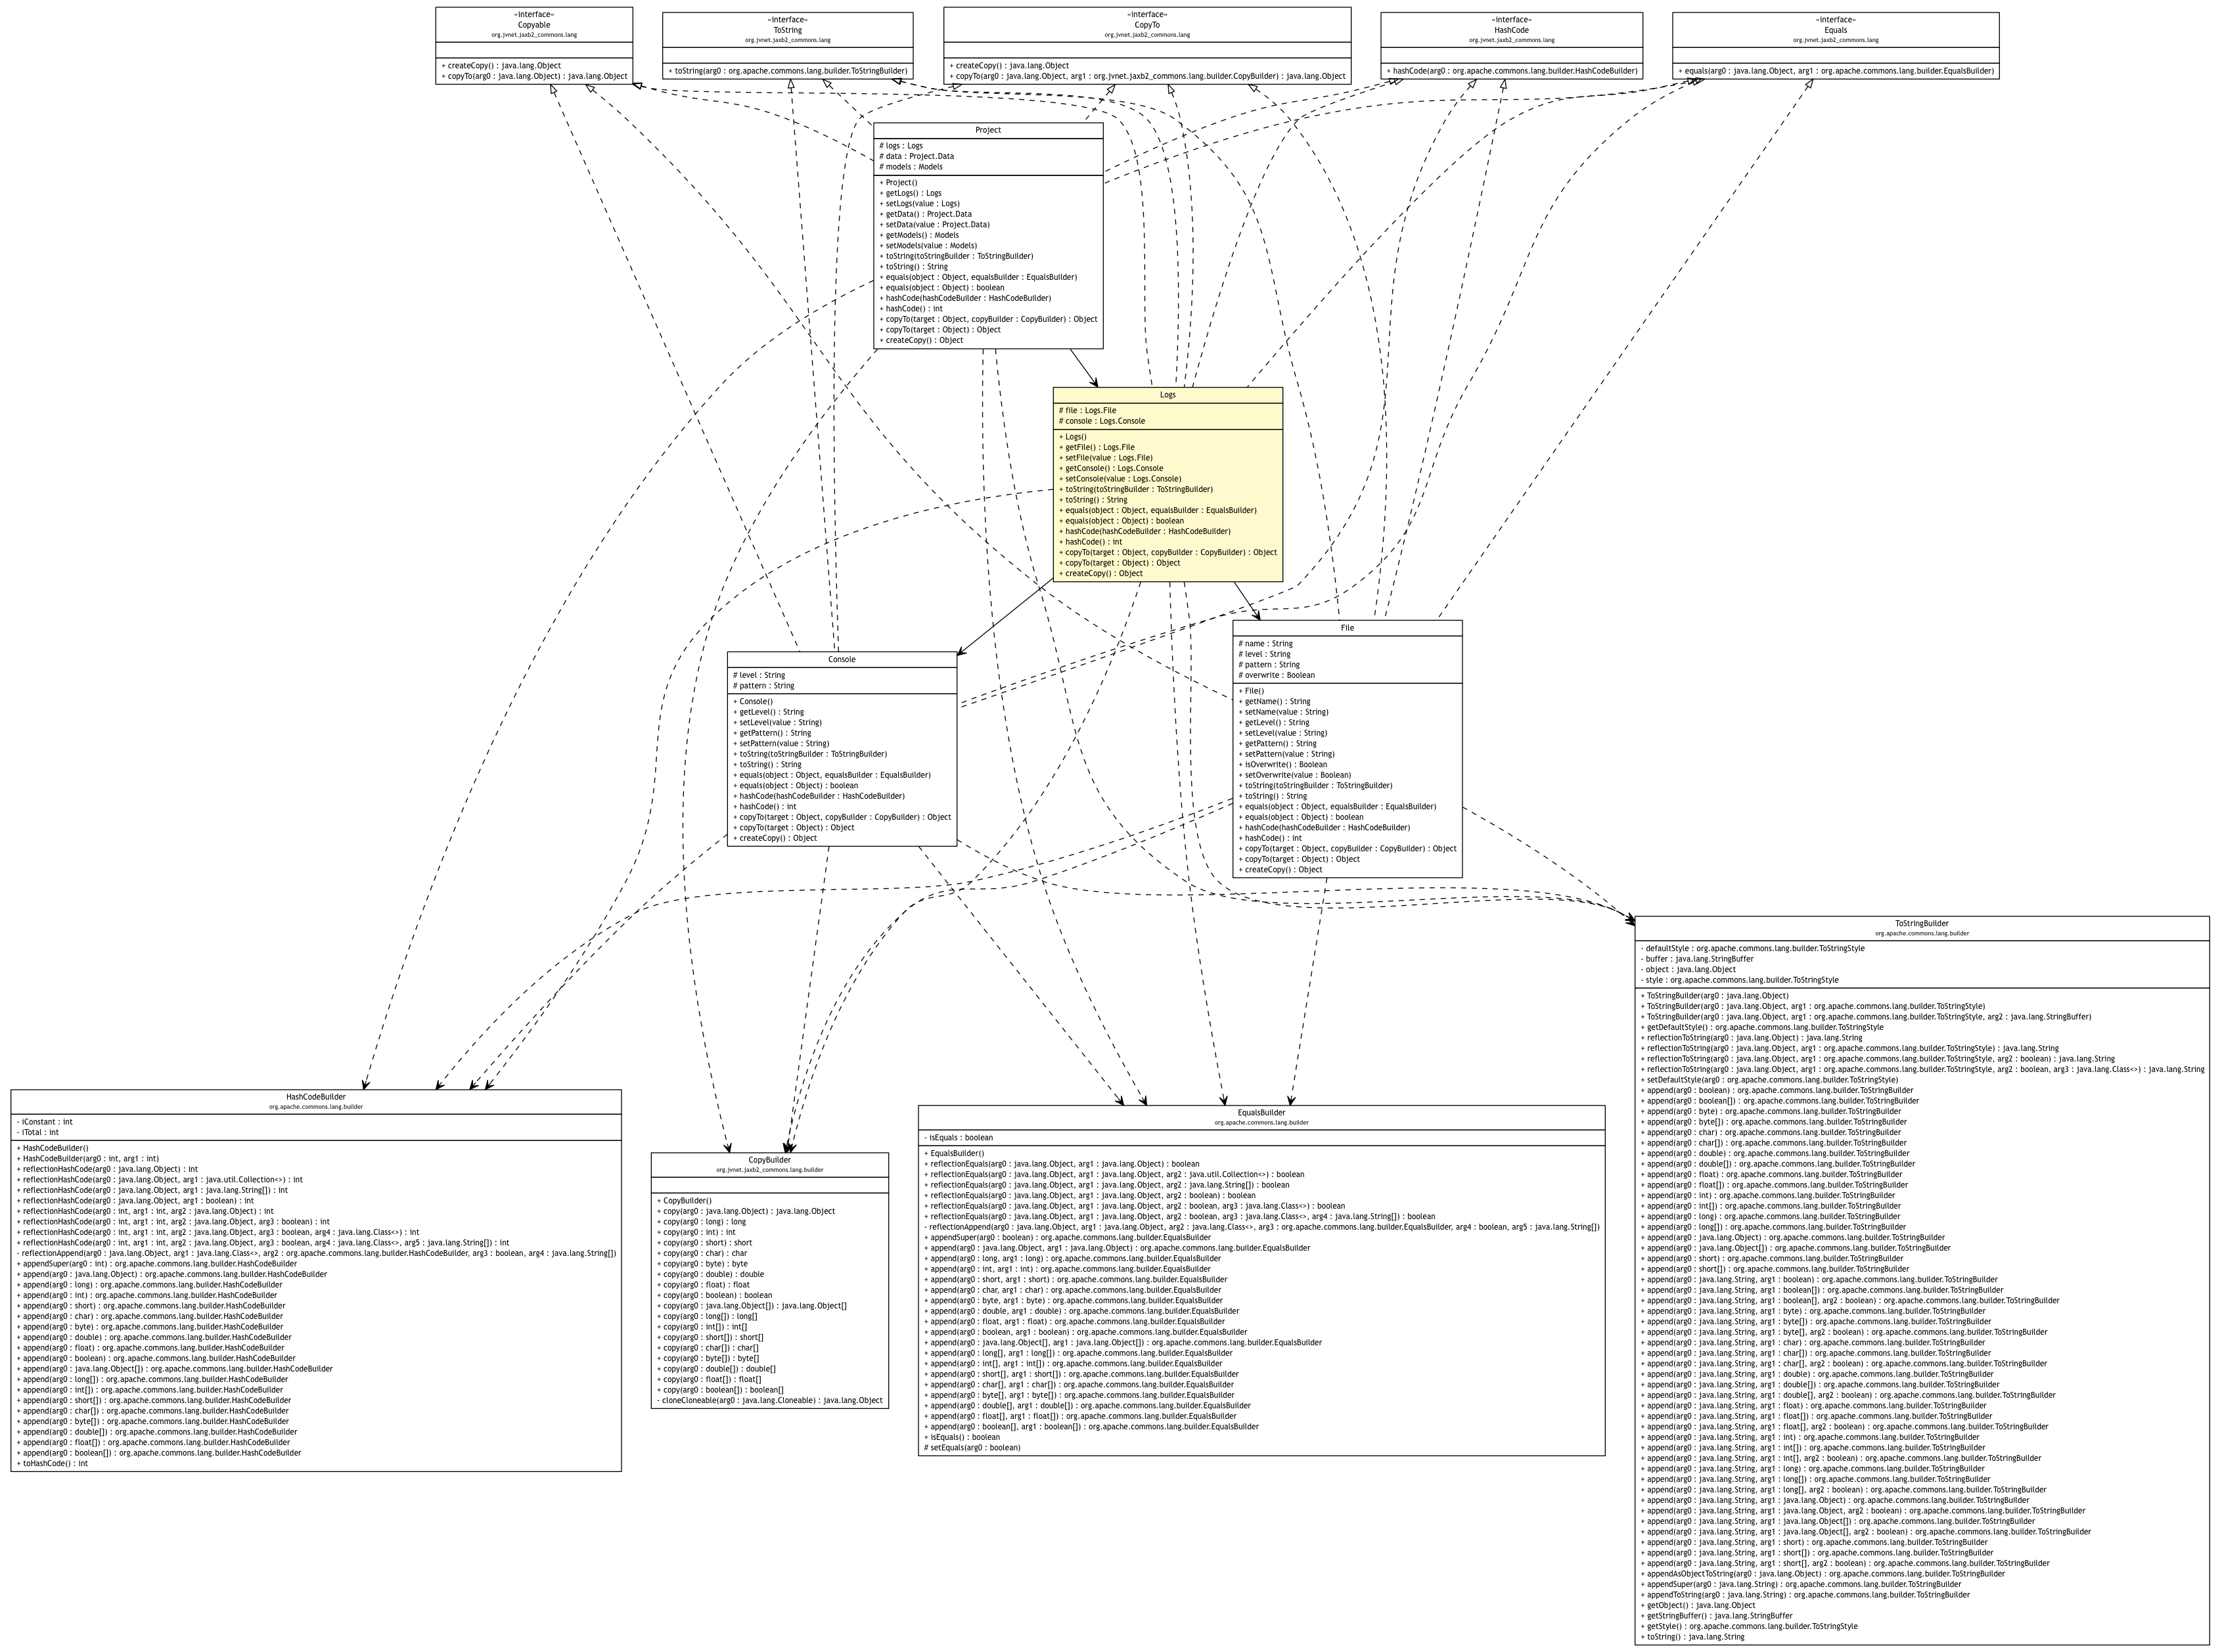This screenshot has height=1652, width=2220.
Task: Select '+ getFile() : Logs.File' method
Action: [x=1096, y=447]
